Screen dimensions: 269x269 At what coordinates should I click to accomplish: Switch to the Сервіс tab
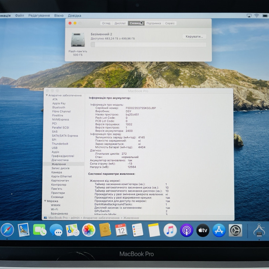click(170, 23)
